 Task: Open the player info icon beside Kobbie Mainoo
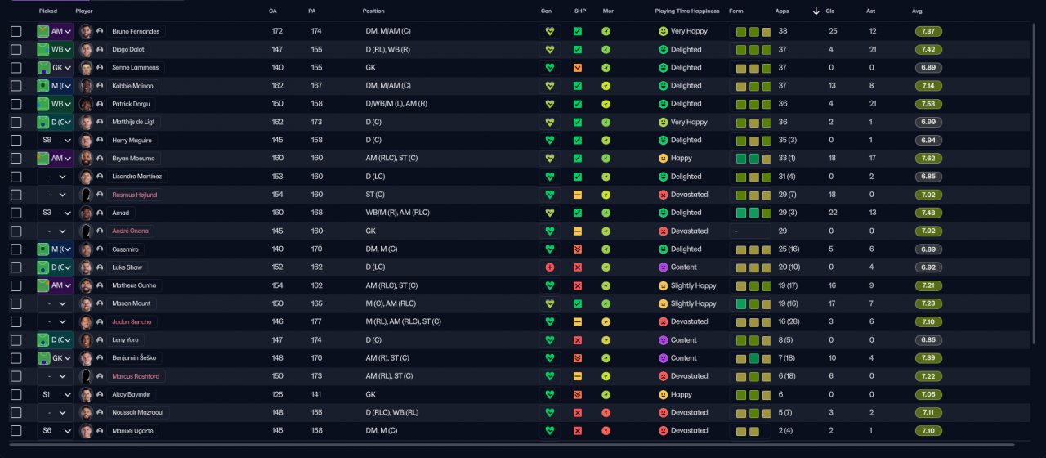100,86
